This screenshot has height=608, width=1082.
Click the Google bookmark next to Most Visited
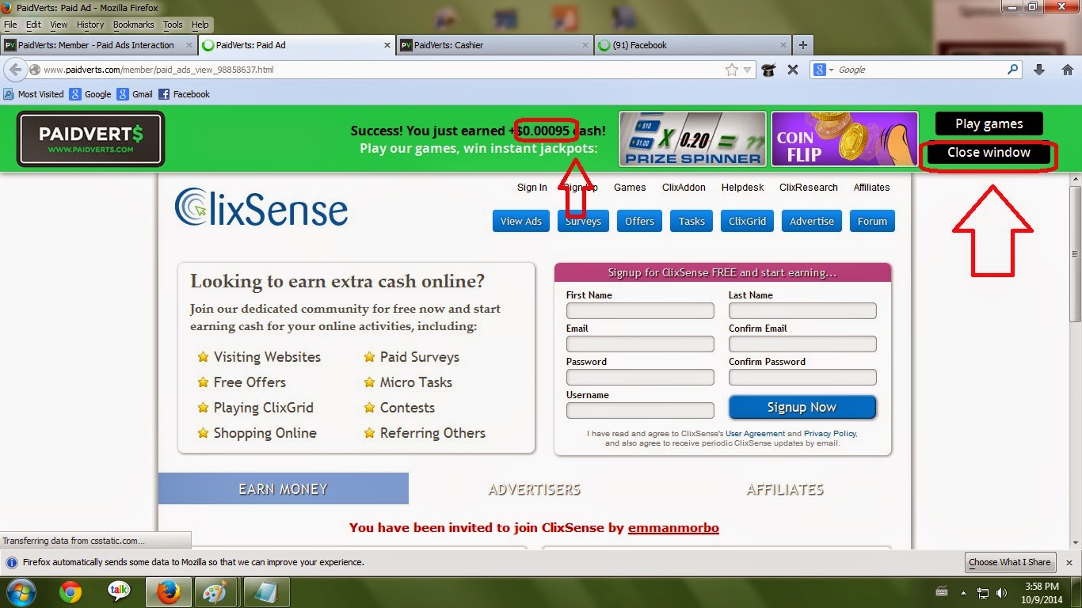[90, 94]
